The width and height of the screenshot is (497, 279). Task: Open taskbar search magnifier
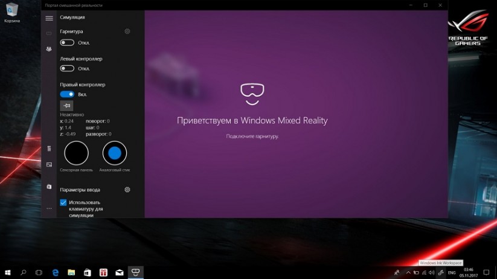(23, 272)
